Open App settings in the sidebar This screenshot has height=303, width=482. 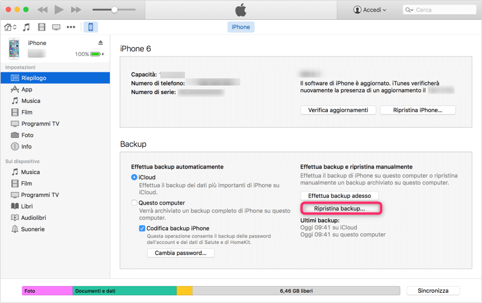pos(55,89)
